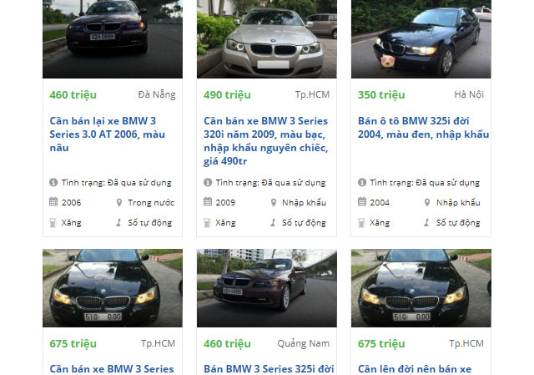Viewport: 534px width, 375px height.
Task: Click 'Tình trạng: Đã qua sử dụng' in 2009 listing
Action: (x=270, y=183)
